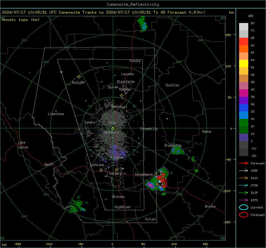Screen dimensions: 266x248
Task: Click the storm top annotation 7.6
Action: pos(159,174)
